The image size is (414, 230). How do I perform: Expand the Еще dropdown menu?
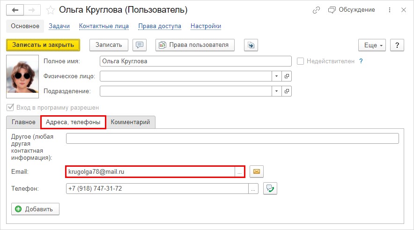(372, 45)
